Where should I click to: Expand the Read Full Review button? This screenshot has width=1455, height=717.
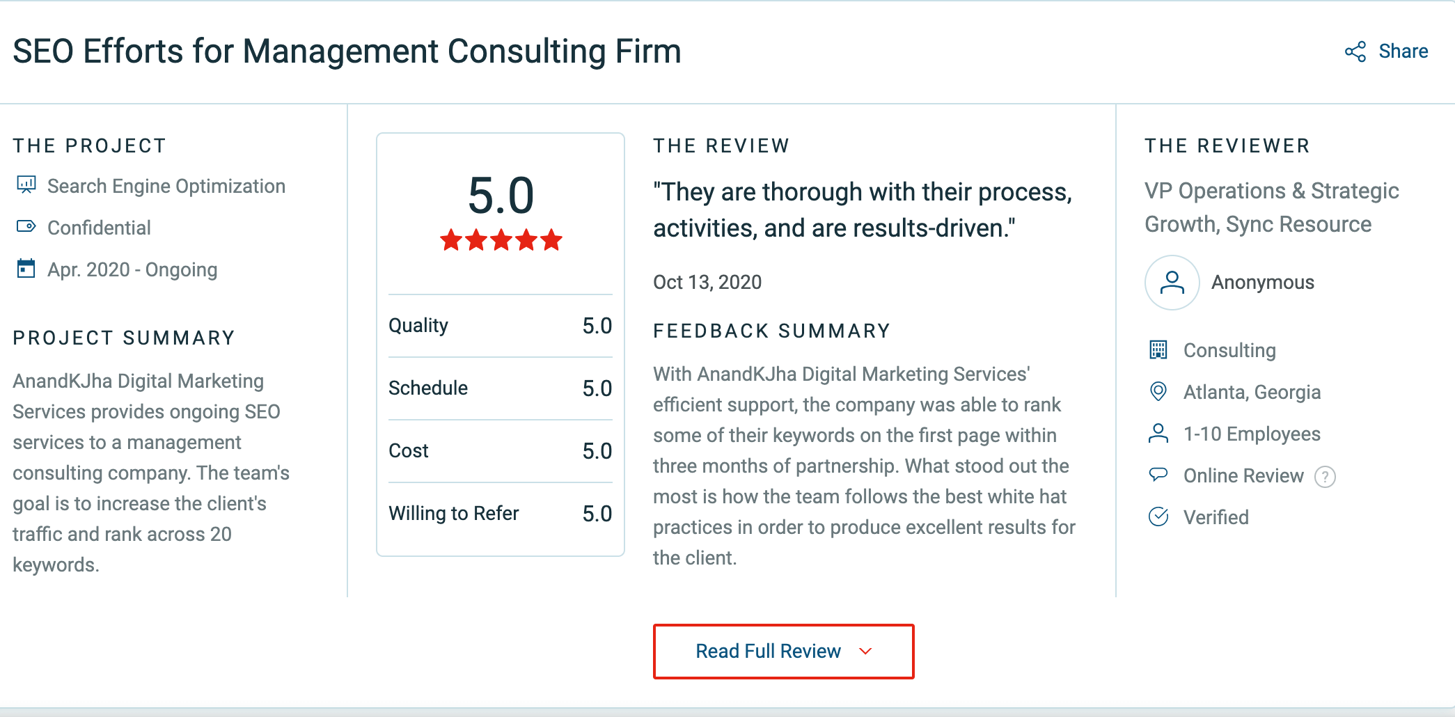(783, 652)
